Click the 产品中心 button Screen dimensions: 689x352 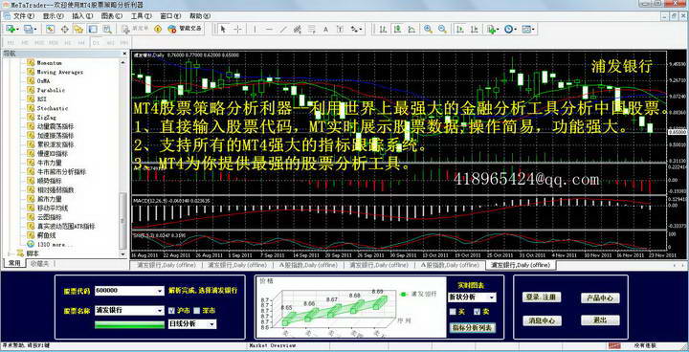[600, 297]
